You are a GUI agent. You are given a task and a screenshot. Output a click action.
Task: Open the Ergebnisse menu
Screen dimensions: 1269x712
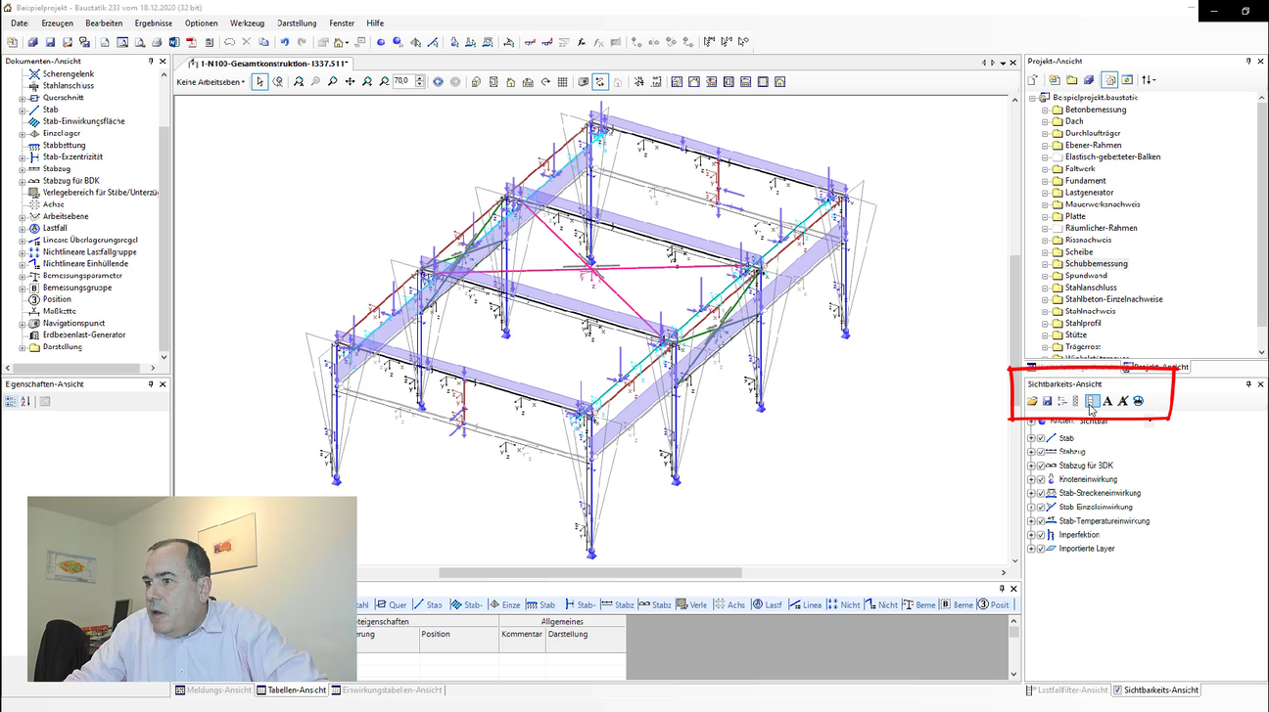coord(154,22)
